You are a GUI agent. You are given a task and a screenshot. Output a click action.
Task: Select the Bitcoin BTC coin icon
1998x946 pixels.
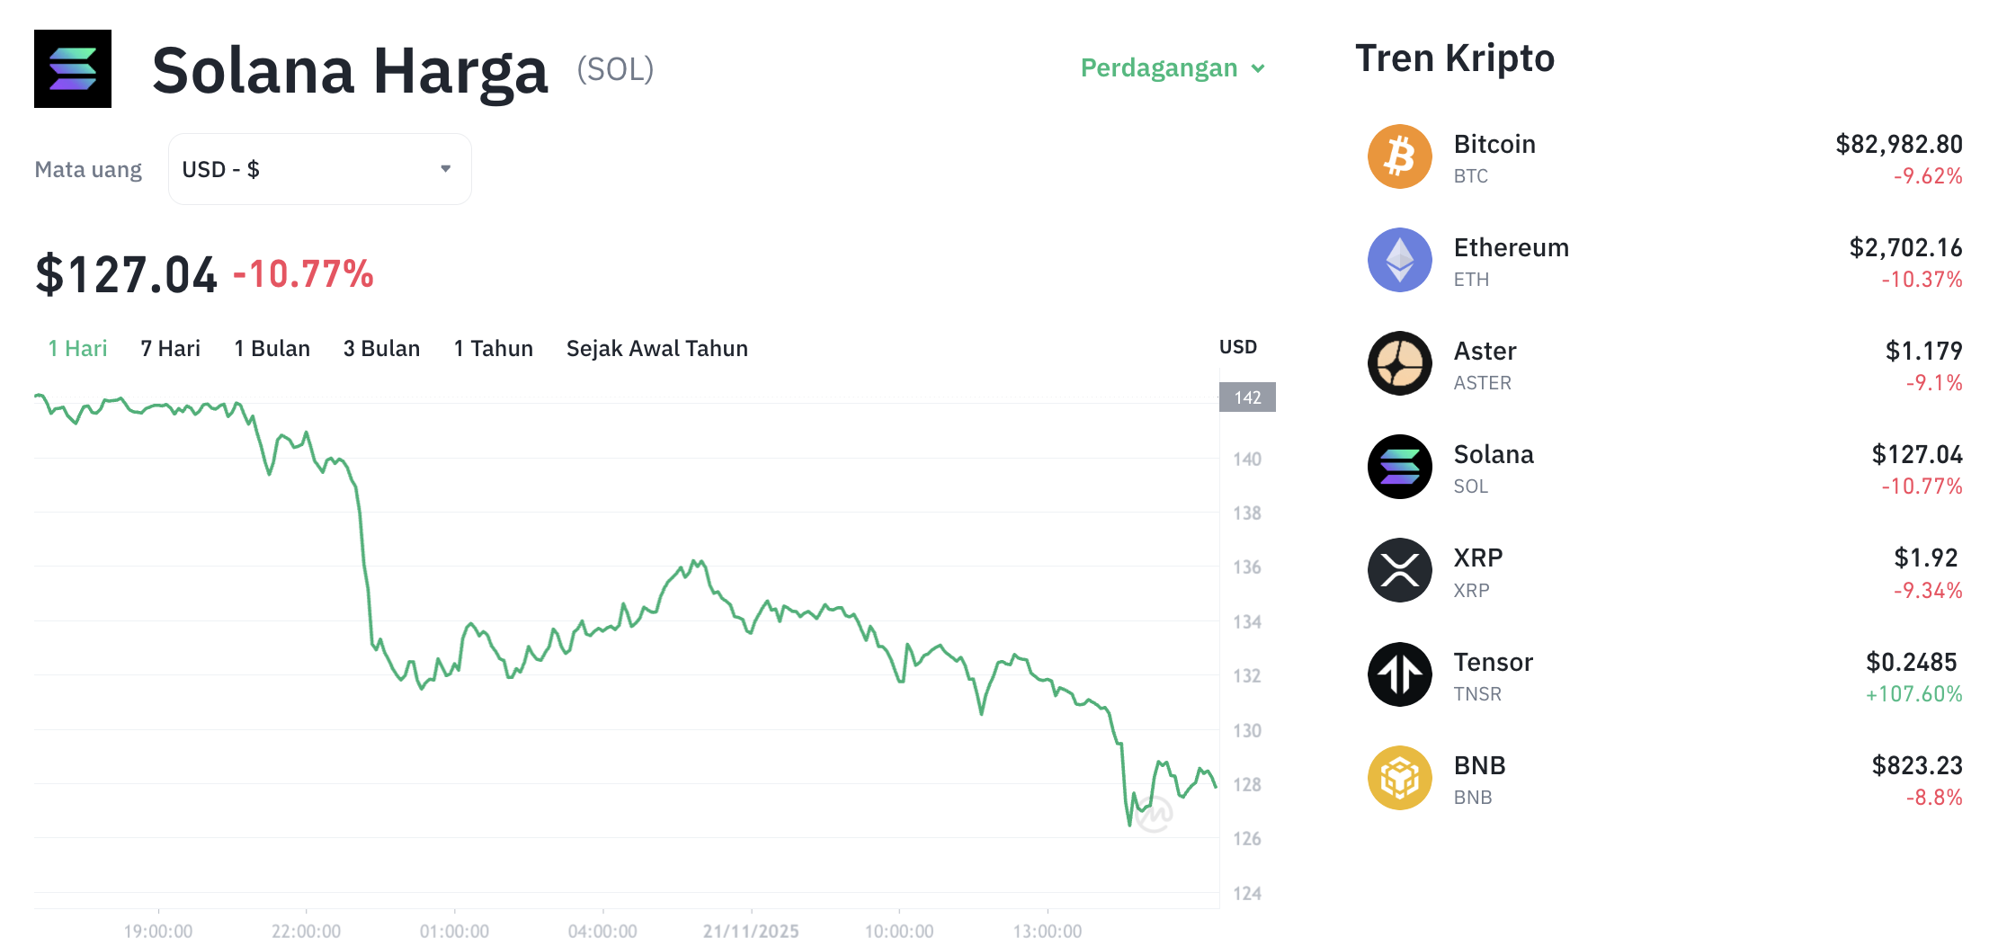[1399, 156]
